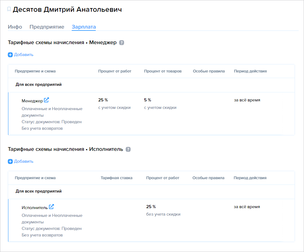Open help icon next to Менеджер heading
The height and width of the screenshot is (252, 304).
click(x=122, y=43)
